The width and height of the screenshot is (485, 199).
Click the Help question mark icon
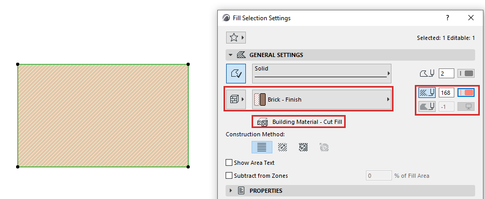pyautogui.click(x=447, y=18)
